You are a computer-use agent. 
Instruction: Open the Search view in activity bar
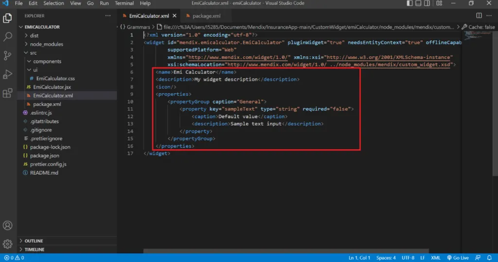coord(8,37)
